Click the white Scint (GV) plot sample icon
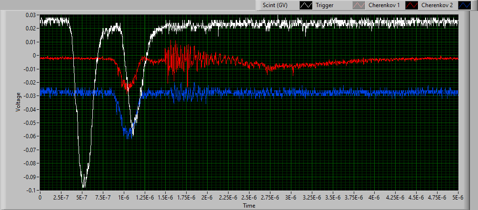Image resolution: width=478 pixels, height=210 pixels. (x=306, y=6)
